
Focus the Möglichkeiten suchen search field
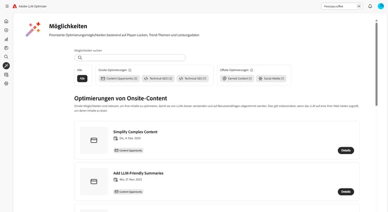(x=130, y=57)
